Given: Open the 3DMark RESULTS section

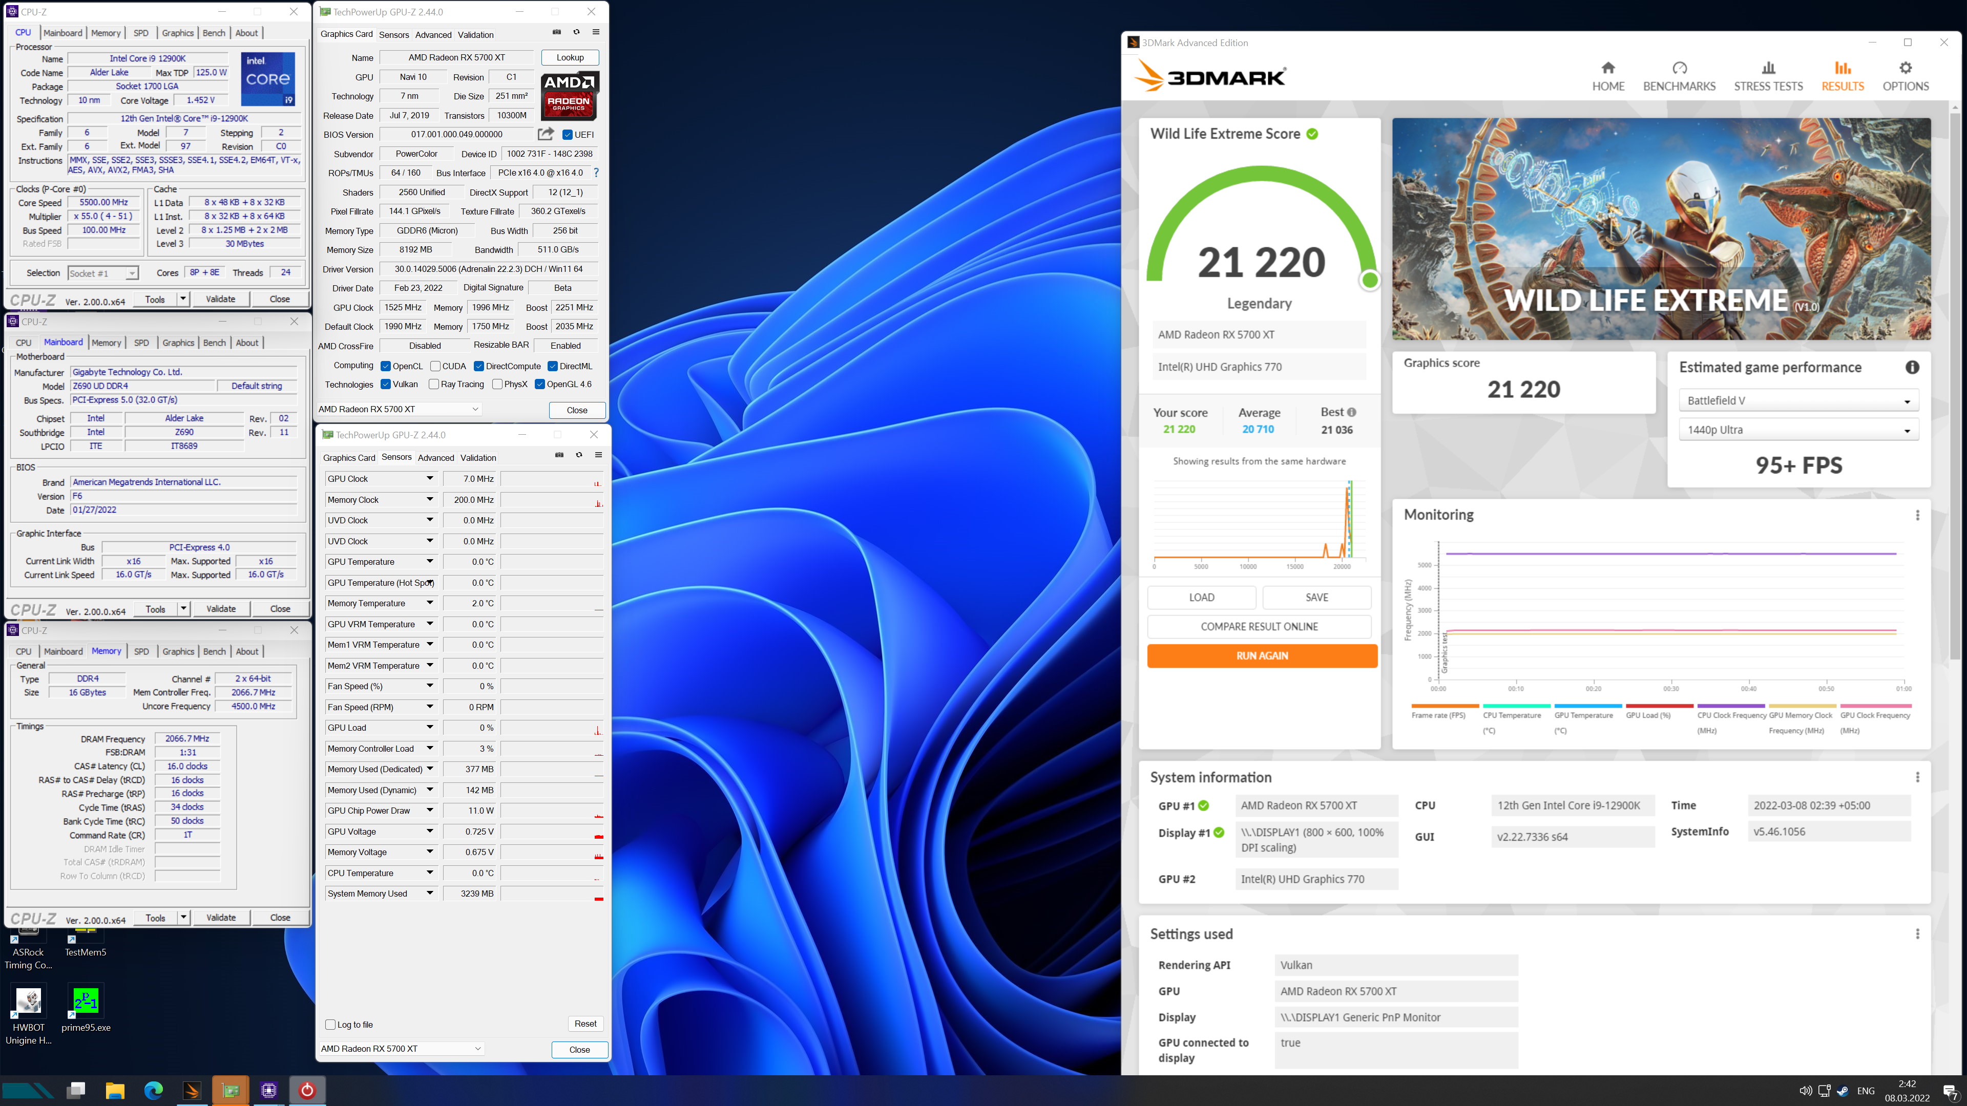Looking at the screenshot, I should [1843, 76].
